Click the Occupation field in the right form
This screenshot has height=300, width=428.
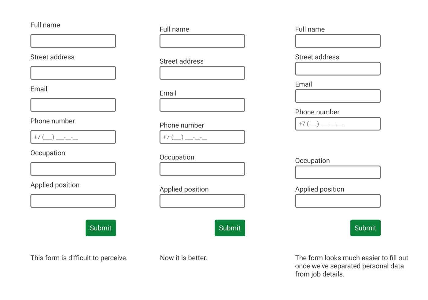pos(338,172)
